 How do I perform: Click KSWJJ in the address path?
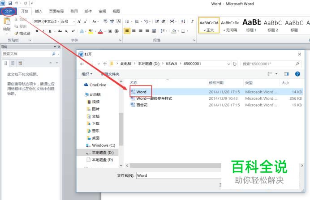click(172, 64)
